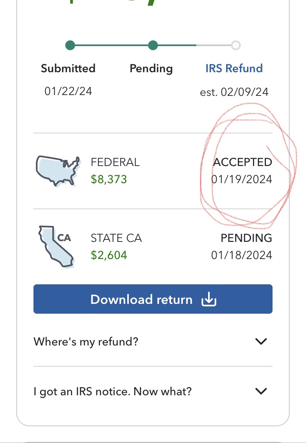Screen dimensions: 306x443
Task: Collapse the IRS notice disclosure arrow
Action: (x=261, y=391)
